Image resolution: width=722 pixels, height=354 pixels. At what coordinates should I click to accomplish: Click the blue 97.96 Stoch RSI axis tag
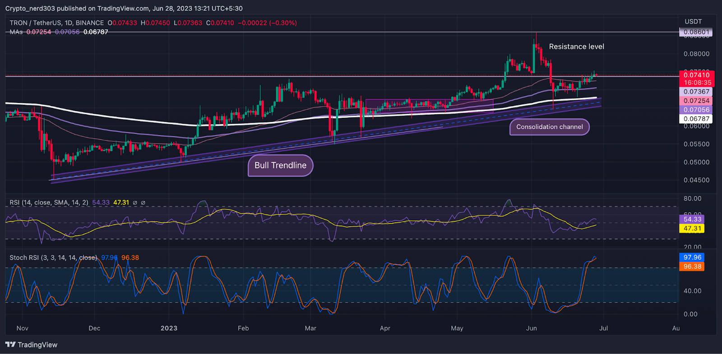tap(692, 257)
